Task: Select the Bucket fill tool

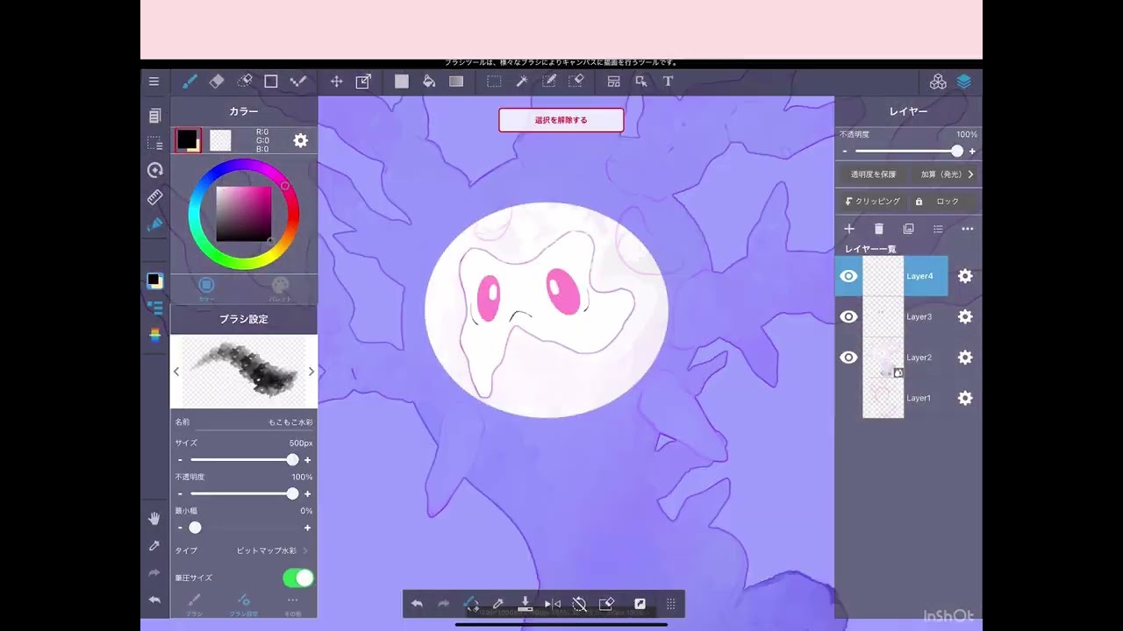Action: (x=429, y=82)
